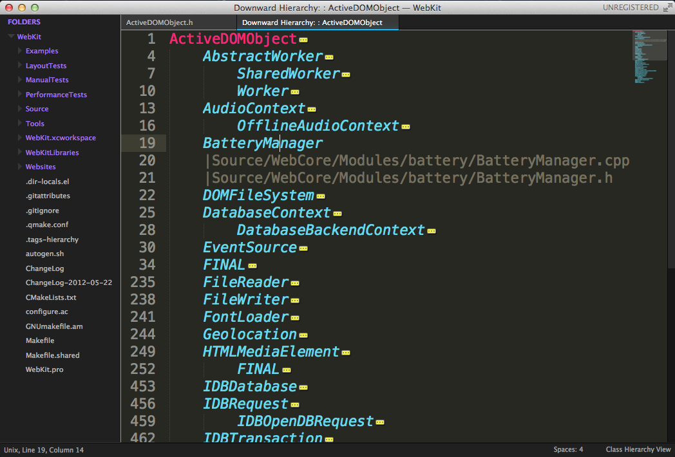Open .gitattributes file
Viewport: 675px width, 457px height.
(x=48, y=196)
